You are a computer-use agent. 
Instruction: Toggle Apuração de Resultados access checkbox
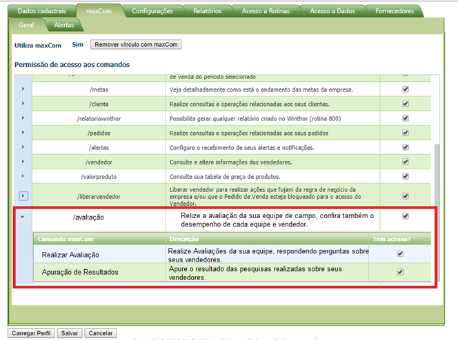tap(400, 272)
